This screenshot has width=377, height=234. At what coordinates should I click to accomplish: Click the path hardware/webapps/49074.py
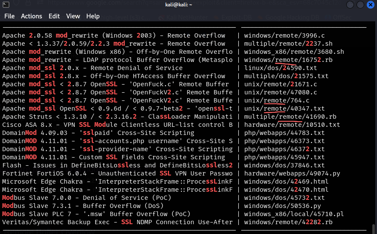point(292,174)
